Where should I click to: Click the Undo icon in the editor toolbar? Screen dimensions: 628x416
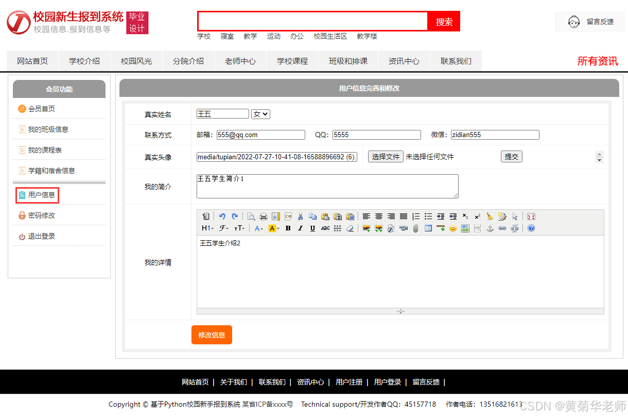221,216
